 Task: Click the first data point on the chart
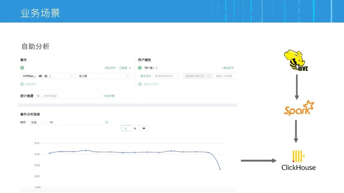coord(49,153)
